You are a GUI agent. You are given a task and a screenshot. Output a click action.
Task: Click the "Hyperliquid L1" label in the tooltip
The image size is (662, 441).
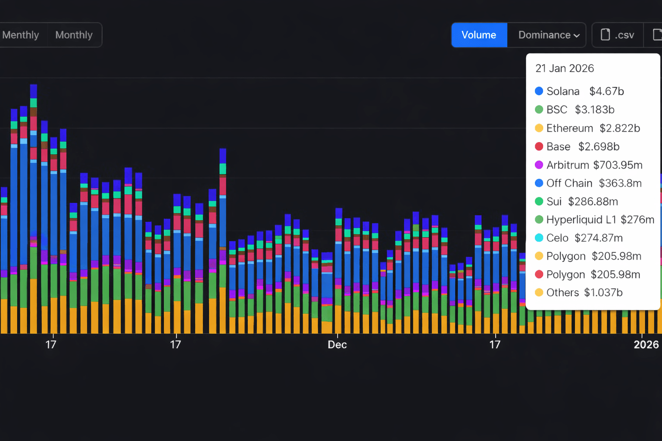coord(581,220)
